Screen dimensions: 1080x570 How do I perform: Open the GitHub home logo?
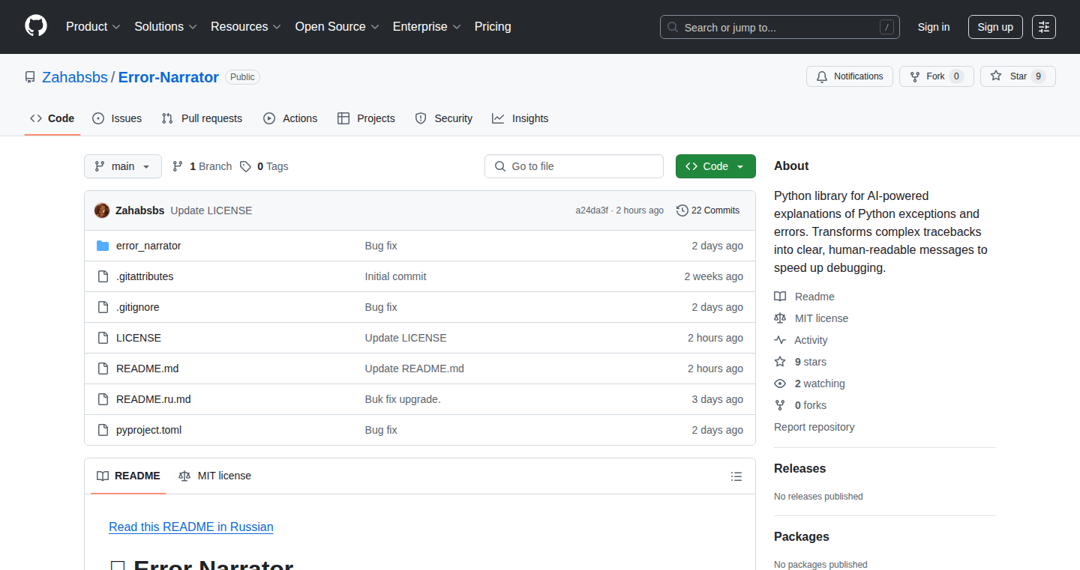point(36,26)
